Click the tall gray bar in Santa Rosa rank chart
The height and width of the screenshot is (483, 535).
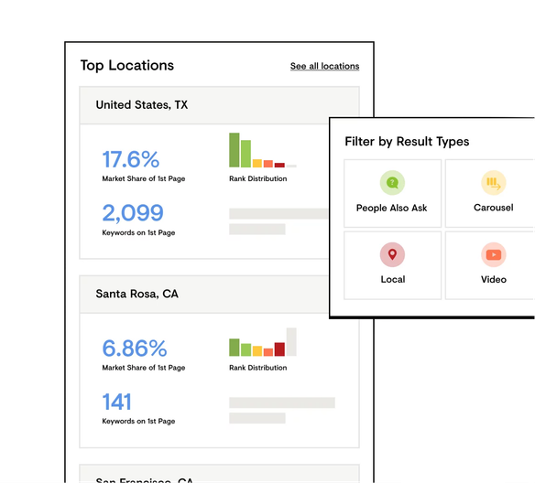coord(291,341)
